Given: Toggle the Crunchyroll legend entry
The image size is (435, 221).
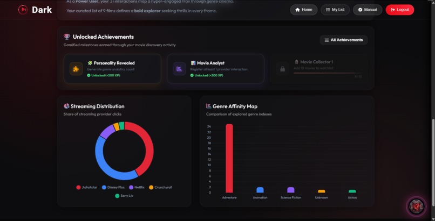Looking at the screenshot, I should coord(160,187).
